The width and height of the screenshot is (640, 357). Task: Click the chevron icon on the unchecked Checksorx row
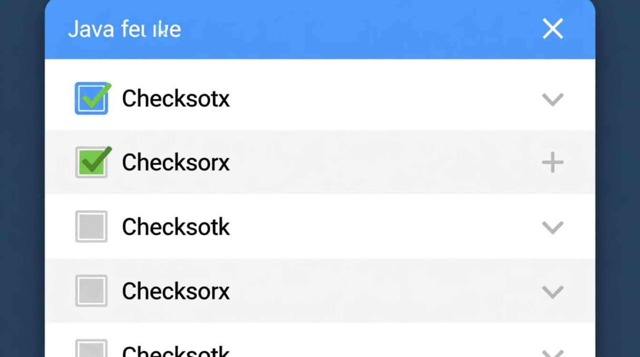(x=553, y=292)
